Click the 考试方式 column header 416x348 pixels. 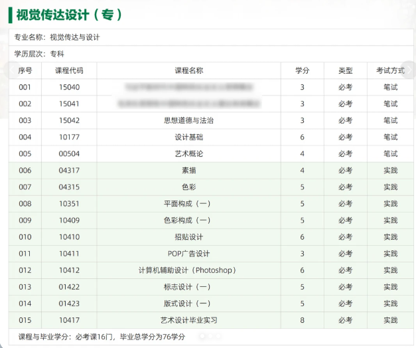pos(390,70)
